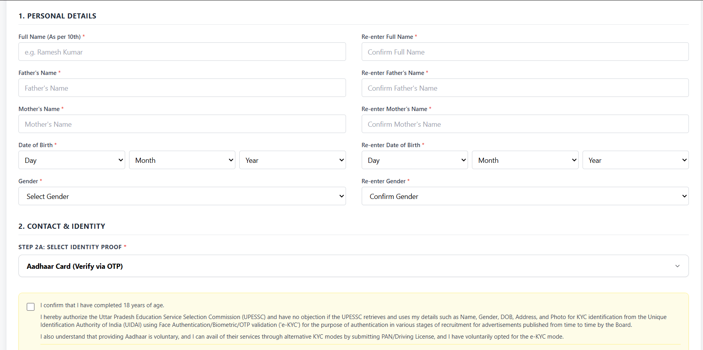Focus the Confirm Father's Name field

coord(525,88)
